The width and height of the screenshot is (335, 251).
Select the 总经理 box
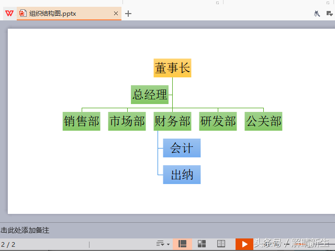click(x=150, y=95)
